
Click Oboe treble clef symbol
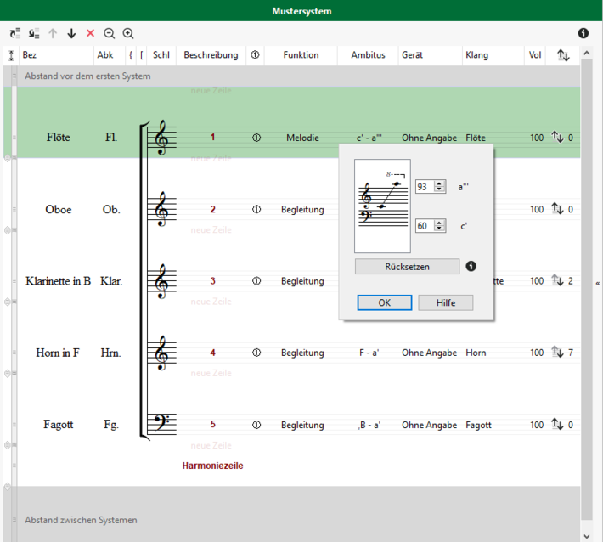[x=161, y=209]
